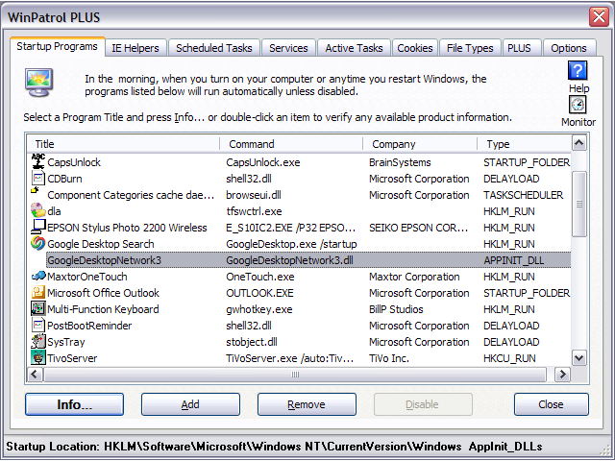Click the startup monitor computer icon
The height and width of the screenshot is (461, 615).
38,83
